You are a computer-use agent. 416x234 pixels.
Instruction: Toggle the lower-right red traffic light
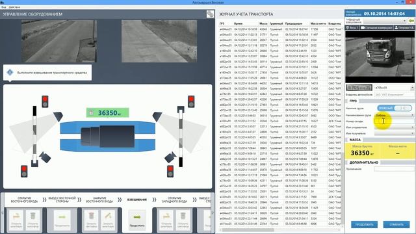(170, 171)
